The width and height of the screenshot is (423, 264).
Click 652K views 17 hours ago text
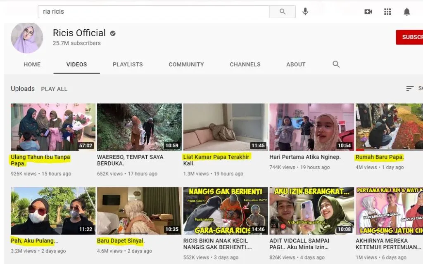tap(127, 174)
